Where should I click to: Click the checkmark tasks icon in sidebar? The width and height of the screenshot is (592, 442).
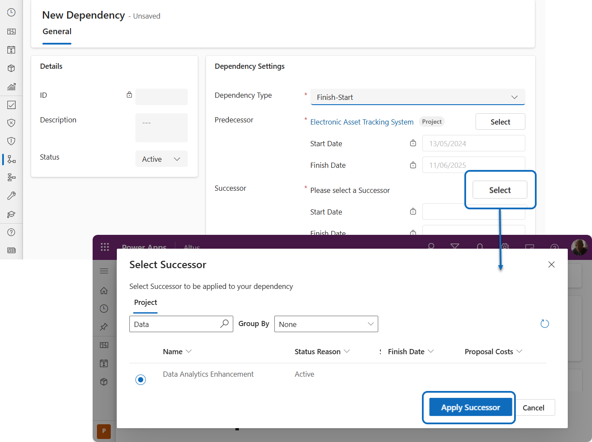pos(12,105)
